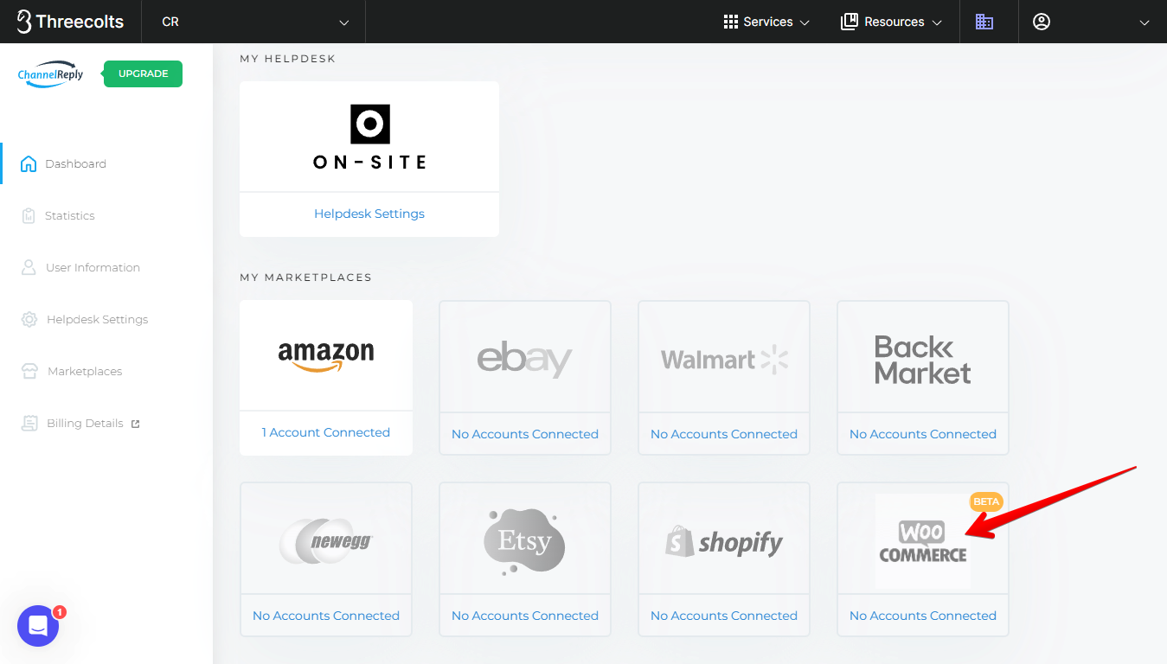Click the Threecolts logo

tap(71, 22)
